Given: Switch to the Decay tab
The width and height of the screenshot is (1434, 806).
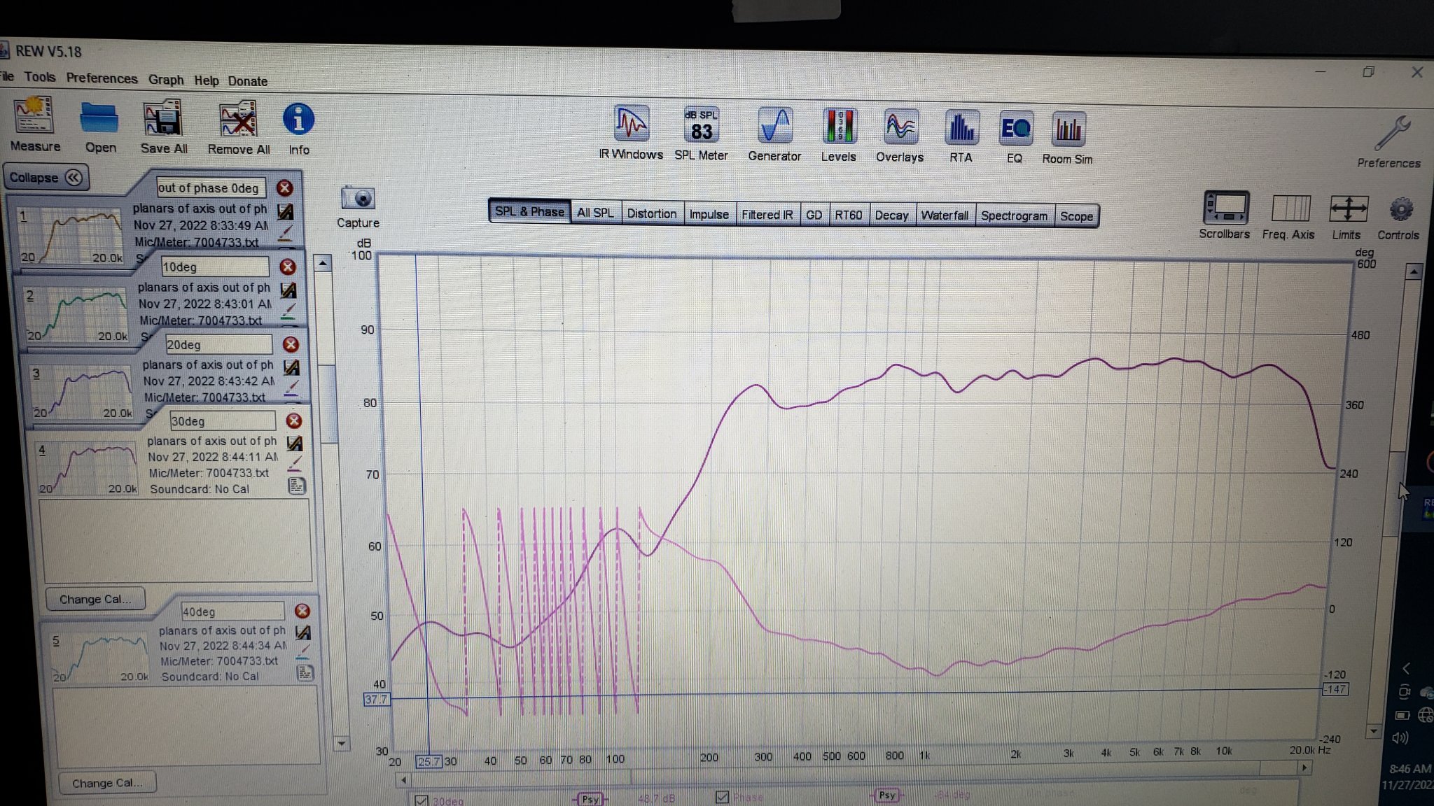Looking at the screenshot, I should pyautogui.click(x=891, y=215).
